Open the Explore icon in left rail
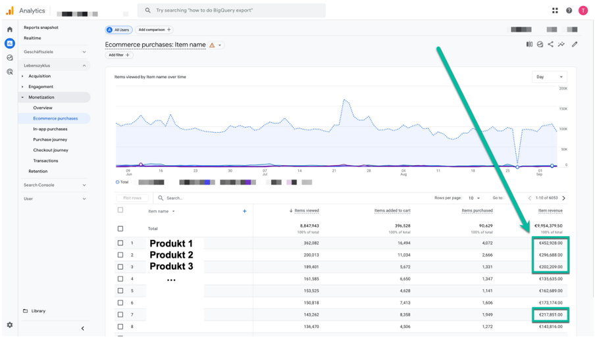Image resolution: width=595 pixels, height=338 pixels. [10, 58]
